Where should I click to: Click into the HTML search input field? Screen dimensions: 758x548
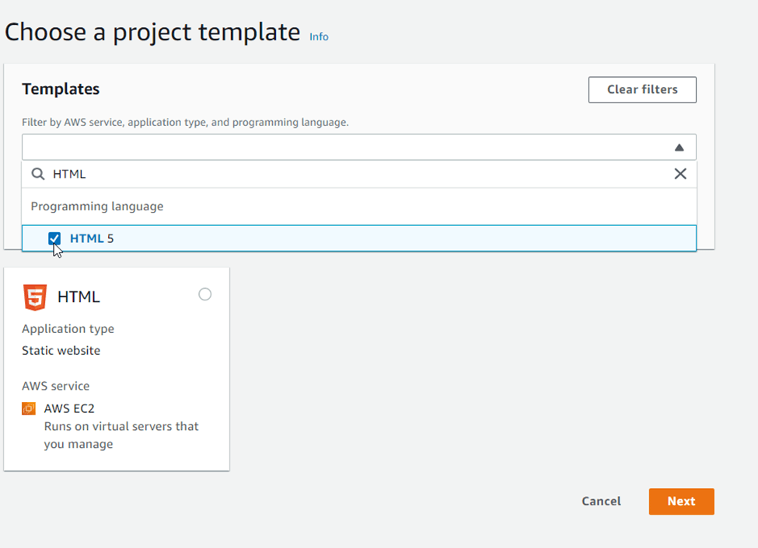click(350, 174)
